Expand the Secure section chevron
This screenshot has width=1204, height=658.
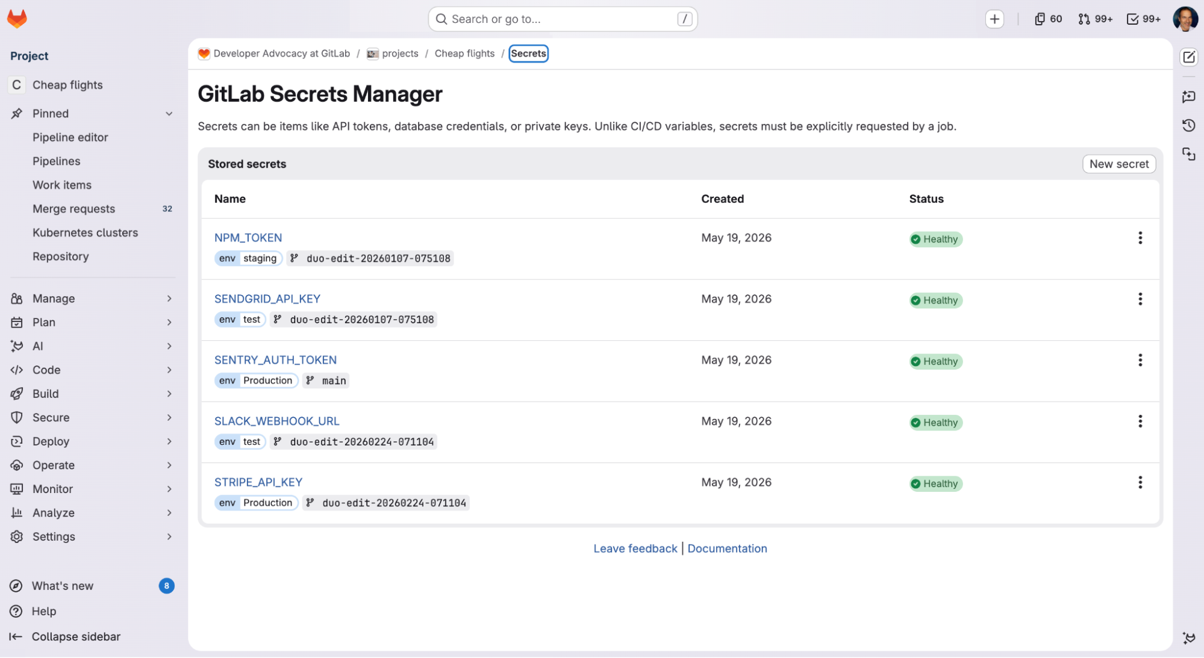pyautogui.click(x=169, y=418)
